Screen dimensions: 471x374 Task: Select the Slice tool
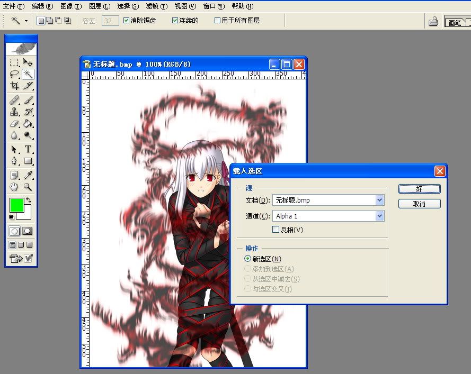[x=28, y=86]
